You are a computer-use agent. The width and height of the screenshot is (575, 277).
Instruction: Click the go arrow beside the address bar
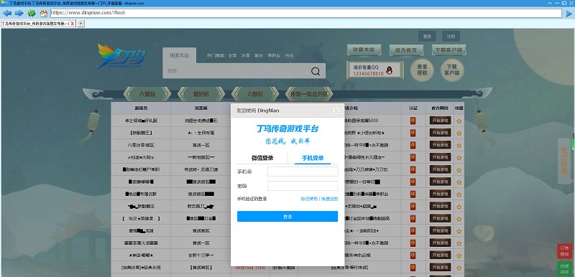point(569,14)
